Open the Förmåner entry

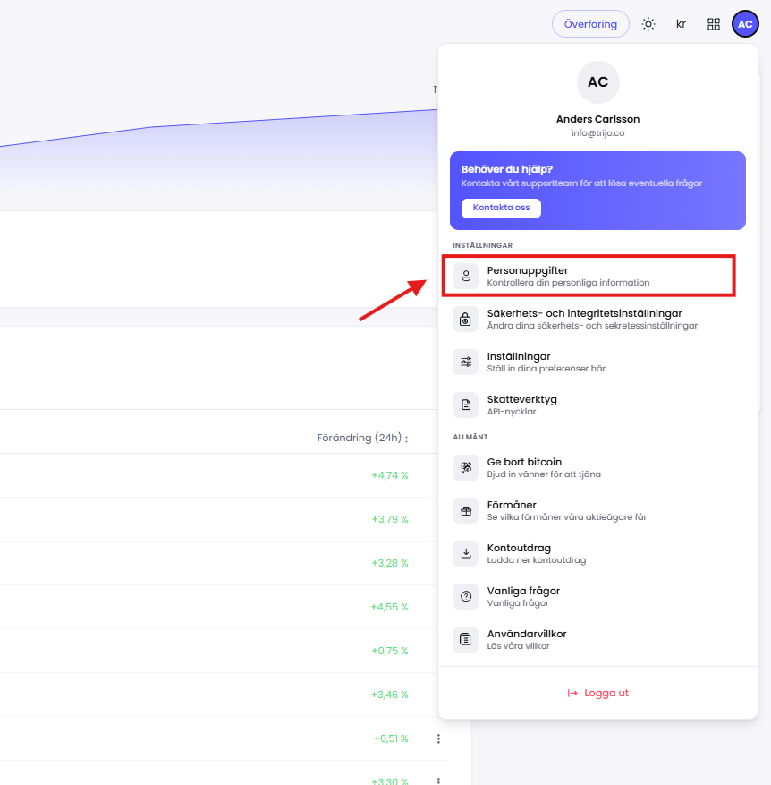[597, 510]
